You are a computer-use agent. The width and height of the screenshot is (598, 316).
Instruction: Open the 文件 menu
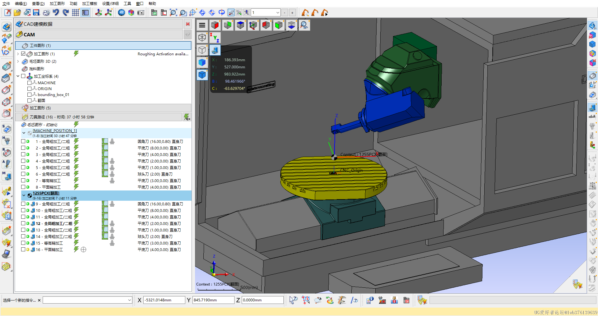[x=6, y=3]
